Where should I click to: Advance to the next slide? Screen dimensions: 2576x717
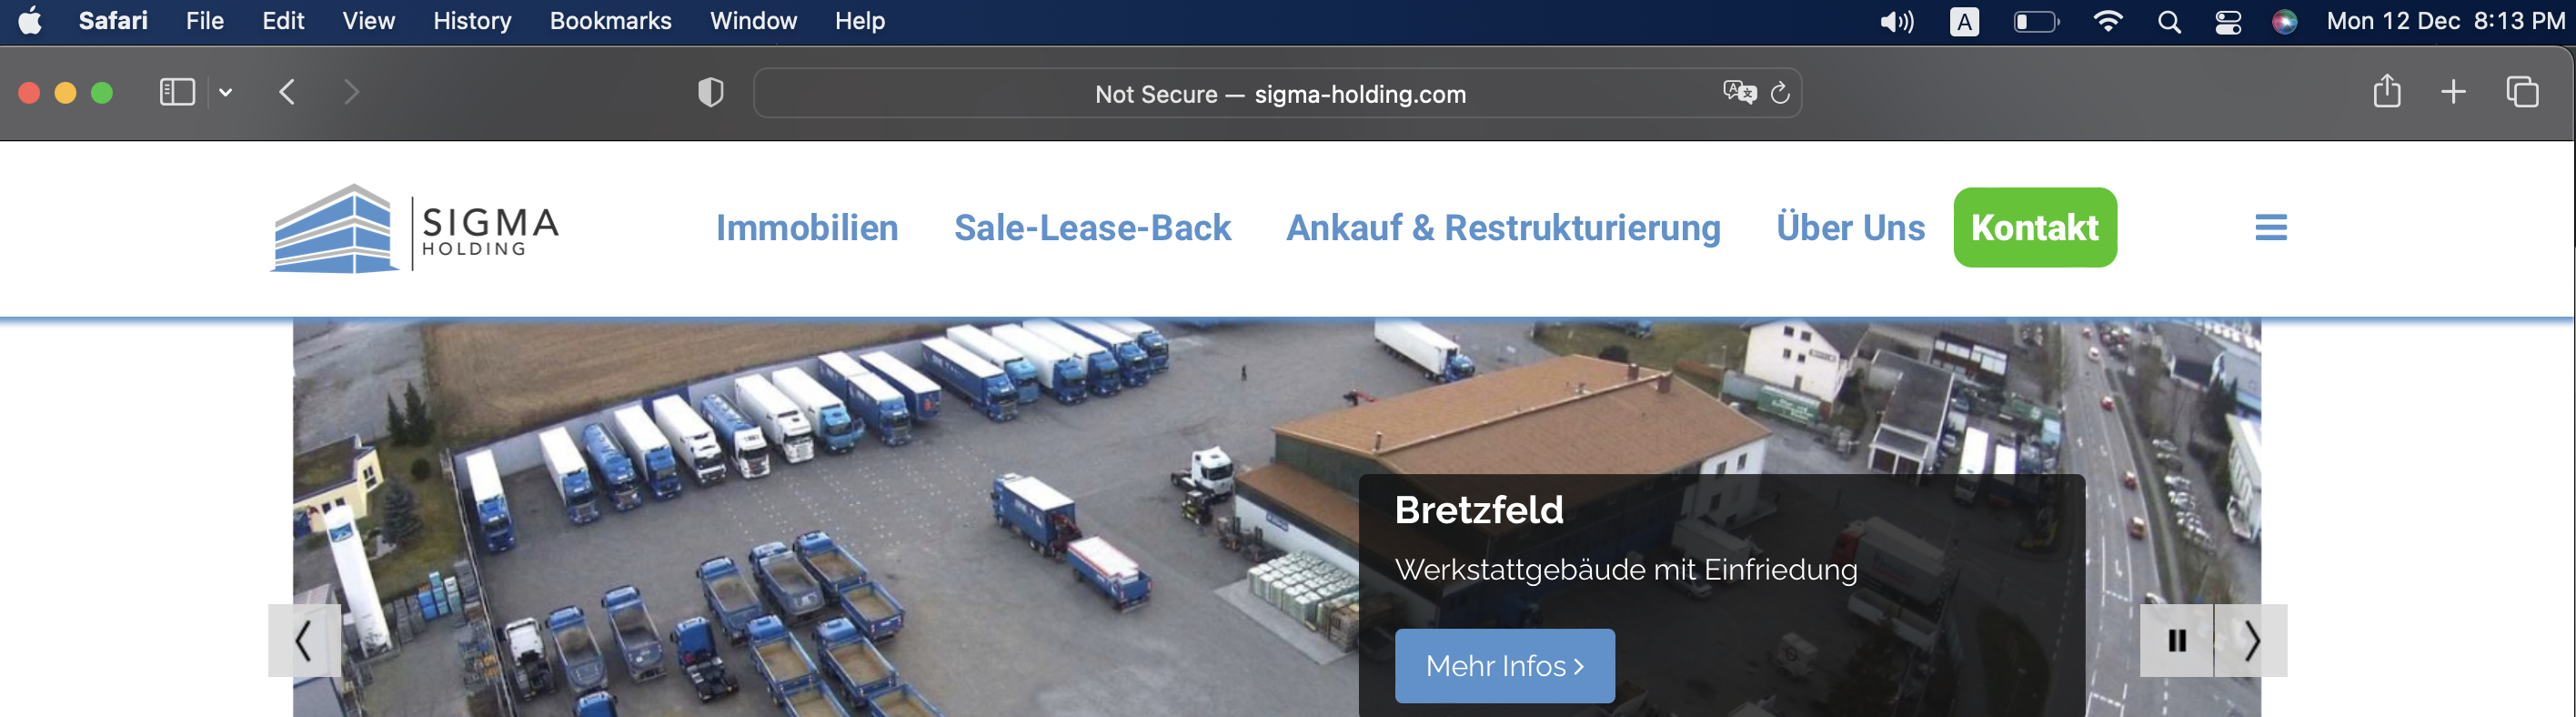(2251, 640)
